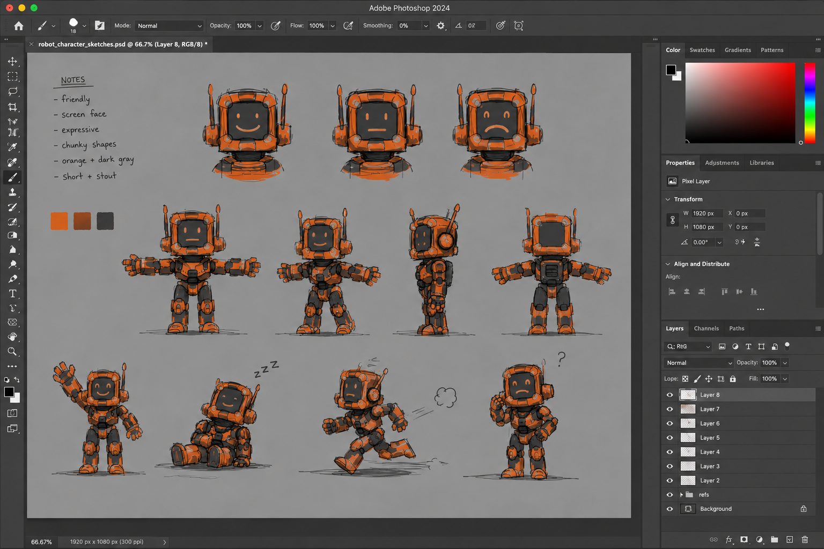Delete layer with trash icon
The width and height of the screenshot is (824, 549).
click(805, 539)
